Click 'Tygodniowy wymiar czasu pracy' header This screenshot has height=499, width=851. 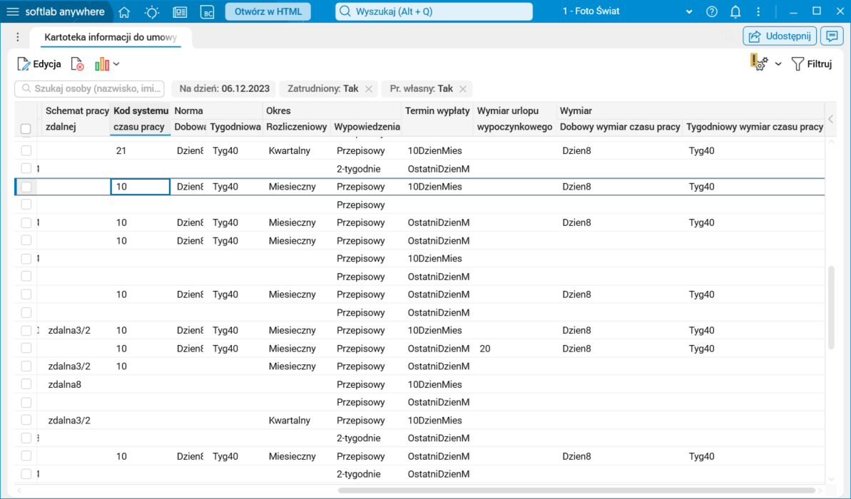point(755,127)
